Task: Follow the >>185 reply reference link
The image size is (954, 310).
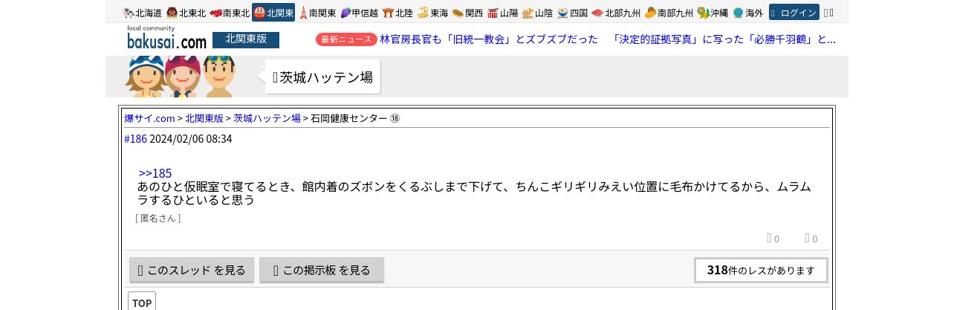Action: [155, 173]
